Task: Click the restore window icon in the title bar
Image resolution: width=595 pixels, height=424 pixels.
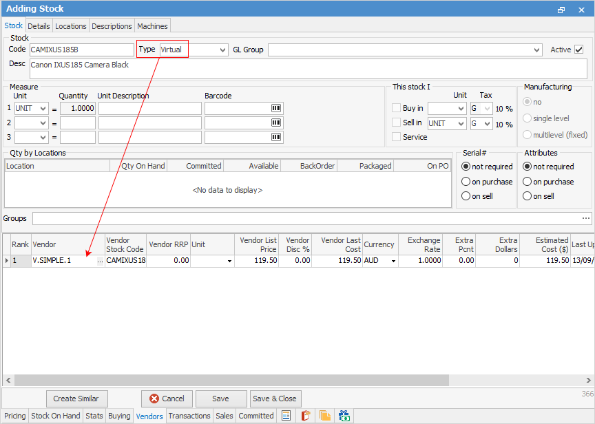Action: pos(561,9)
